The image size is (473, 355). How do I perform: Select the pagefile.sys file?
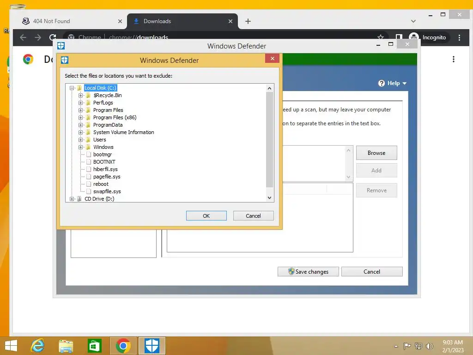click(x=107, y=177)
